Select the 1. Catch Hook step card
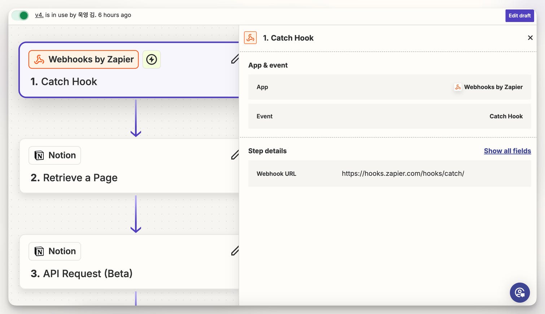Screen dimensions: 545x314 [64, 82]
